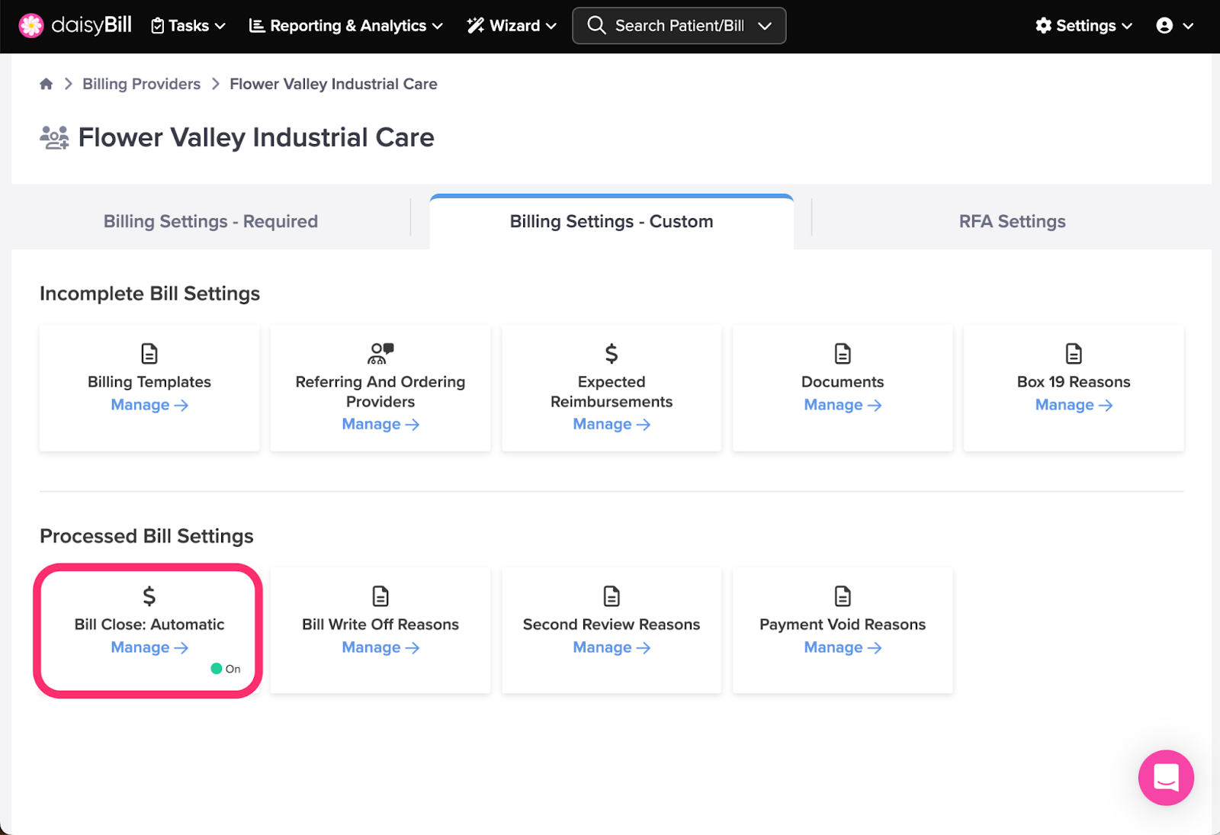Click the Bill Close Automatic dollar icon

(x=149, y=596)
